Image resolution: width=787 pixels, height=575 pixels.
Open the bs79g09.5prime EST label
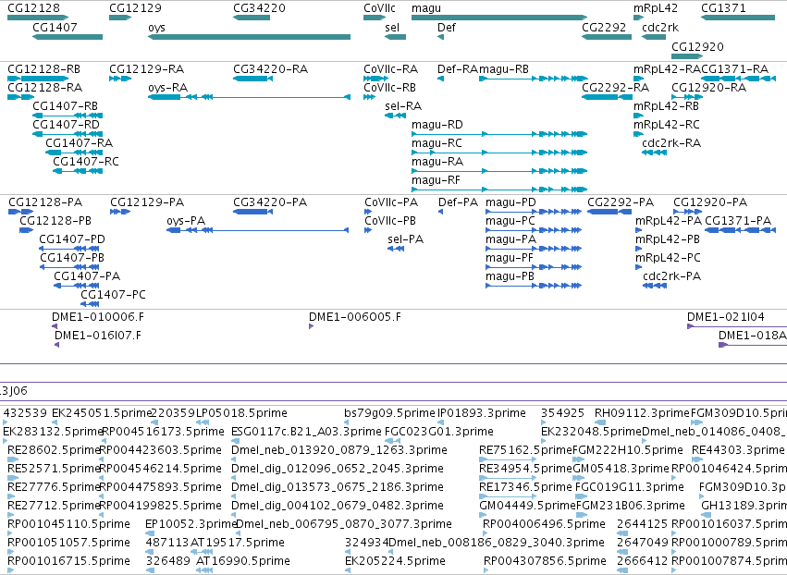coord(390,413)
